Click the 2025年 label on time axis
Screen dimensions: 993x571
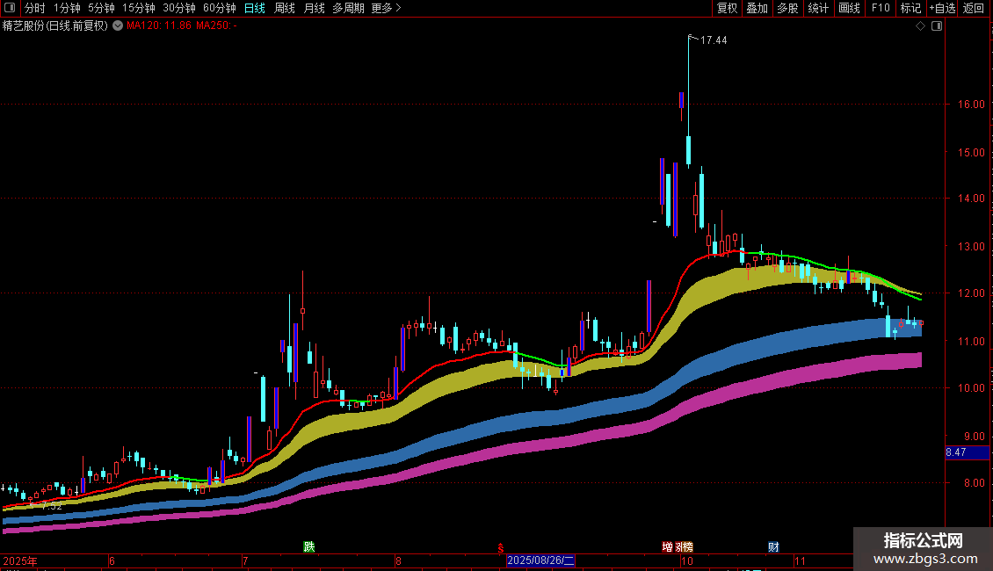(x=20, y=560)
